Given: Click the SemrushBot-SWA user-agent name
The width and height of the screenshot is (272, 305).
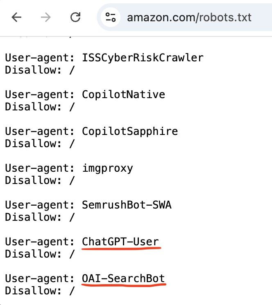Looking at the screenshot, I should (127, 205).
